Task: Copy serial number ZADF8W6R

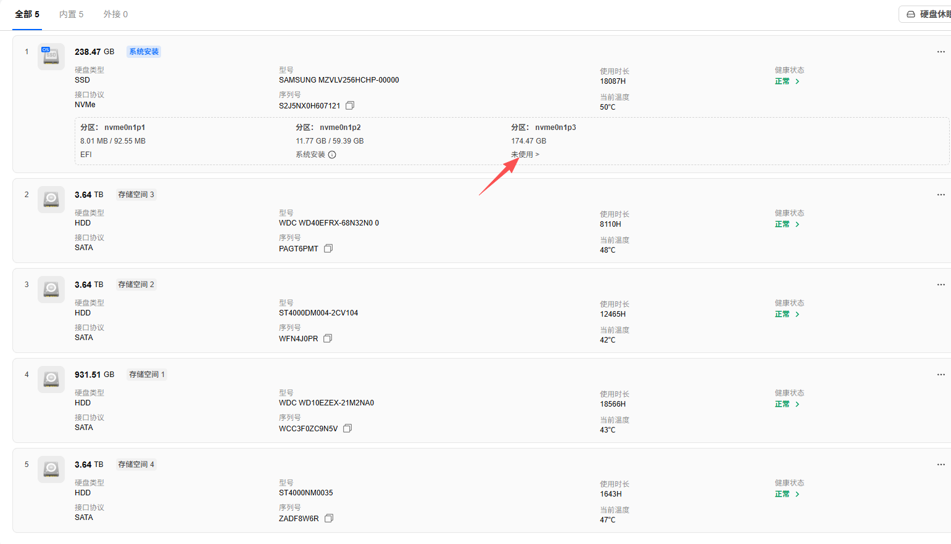Action: pyautogui.click(x=329, y=518)
